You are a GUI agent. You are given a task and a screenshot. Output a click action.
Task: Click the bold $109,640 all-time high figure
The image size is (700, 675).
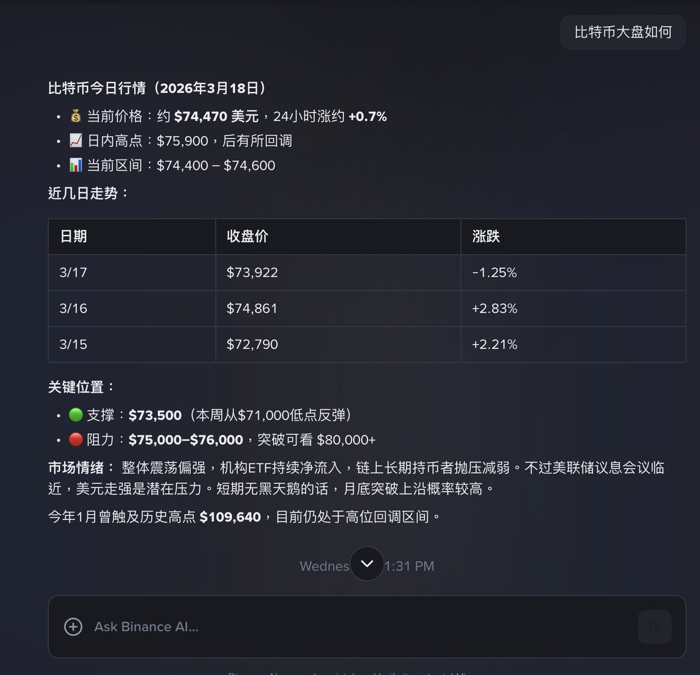(230, 517)
